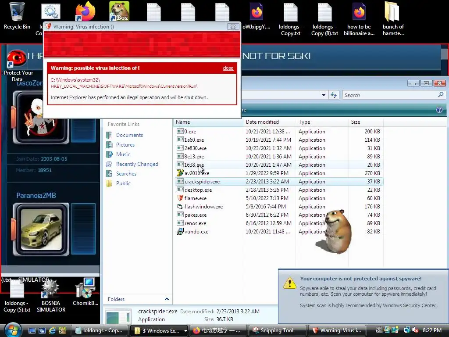Open the Explorer address bar dropdown arrow

click(x=324, y=95)
